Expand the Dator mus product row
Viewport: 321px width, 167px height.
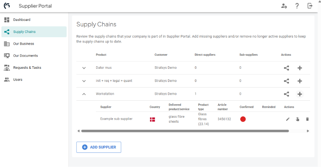pyautogui.click(x=84, y=68)
